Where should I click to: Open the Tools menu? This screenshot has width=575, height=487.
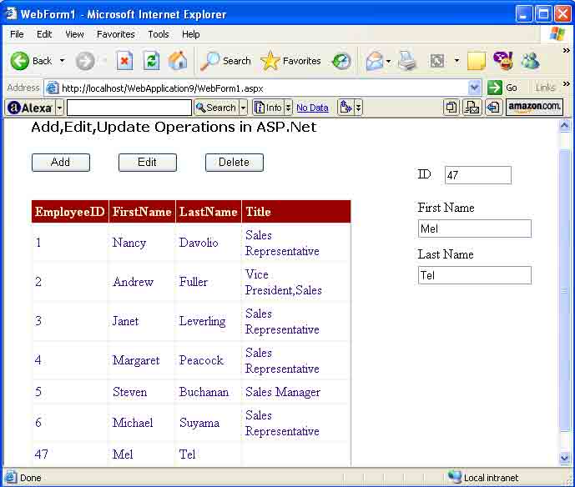coord(159,34)
